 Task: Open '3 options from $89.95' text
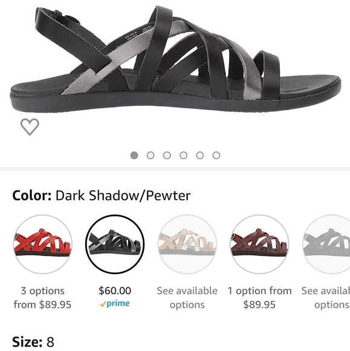(x=42, y=298)
